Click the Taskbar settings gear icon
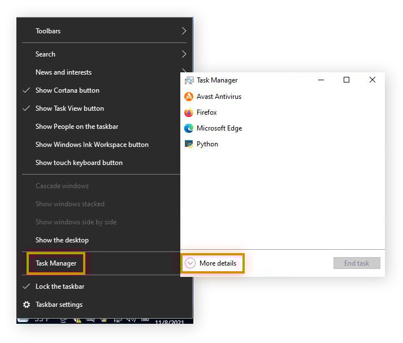The height and width of the screenshot is (343, 403). pyautogui.click(x=27, y=305)
